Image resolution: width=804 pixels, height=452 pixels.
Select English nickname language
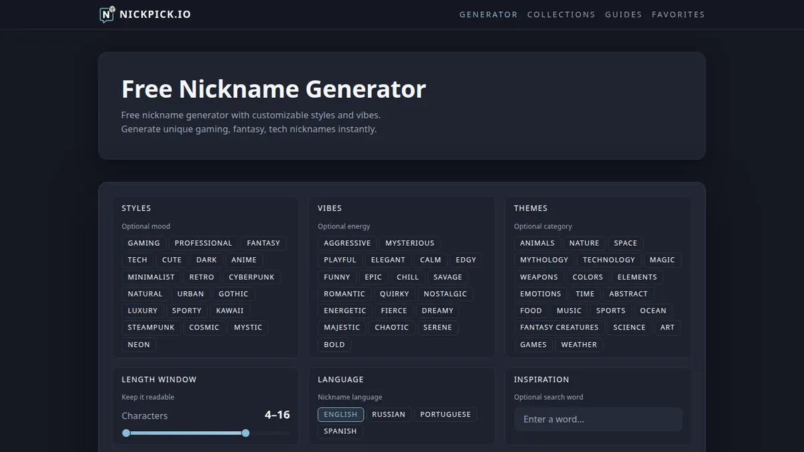pyautogui.click(x=340, y=415)
